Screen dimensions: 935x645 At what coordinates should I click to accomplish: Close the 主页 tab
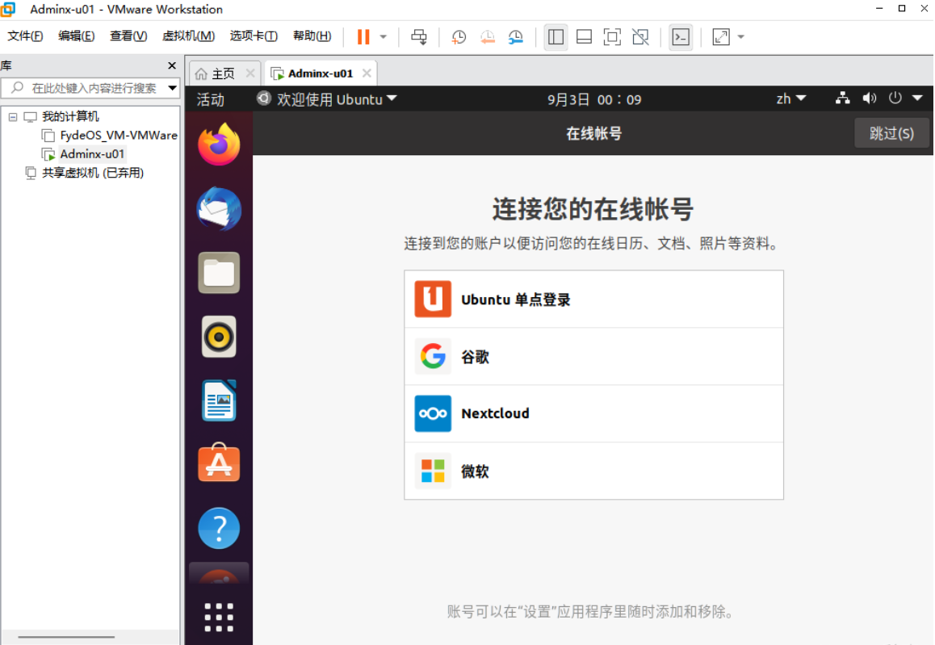(250, 73)
